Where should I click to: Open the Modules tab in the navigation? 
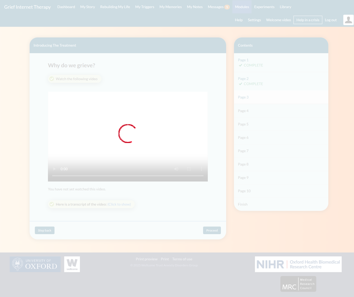point(242,7)
